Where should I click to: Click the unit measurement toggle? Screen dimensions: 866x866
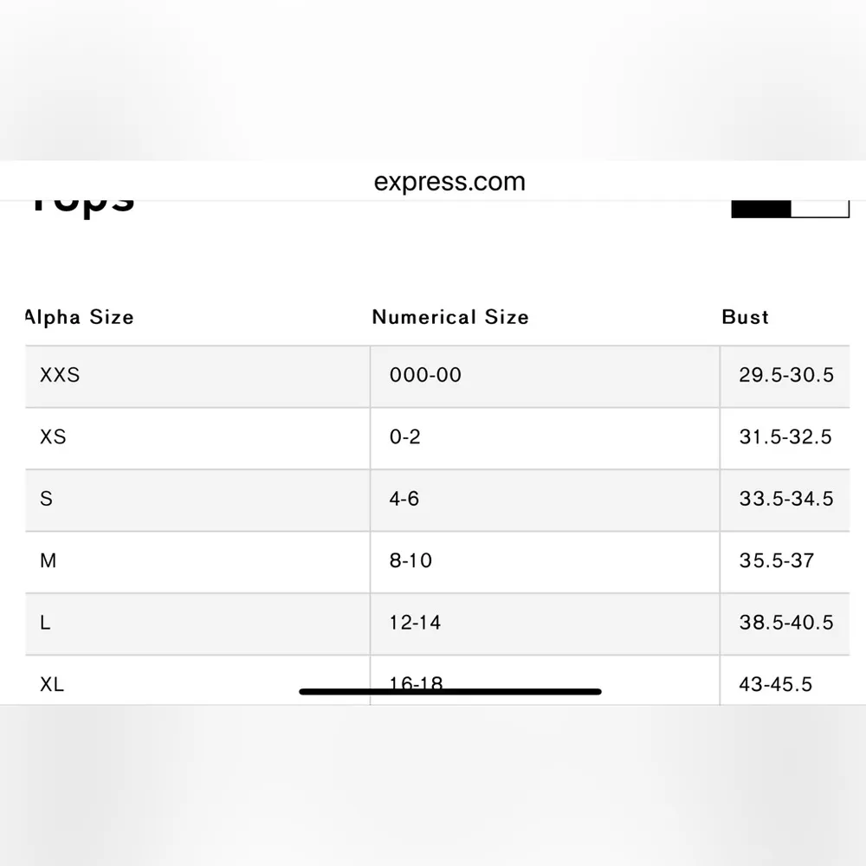(788, 206)
